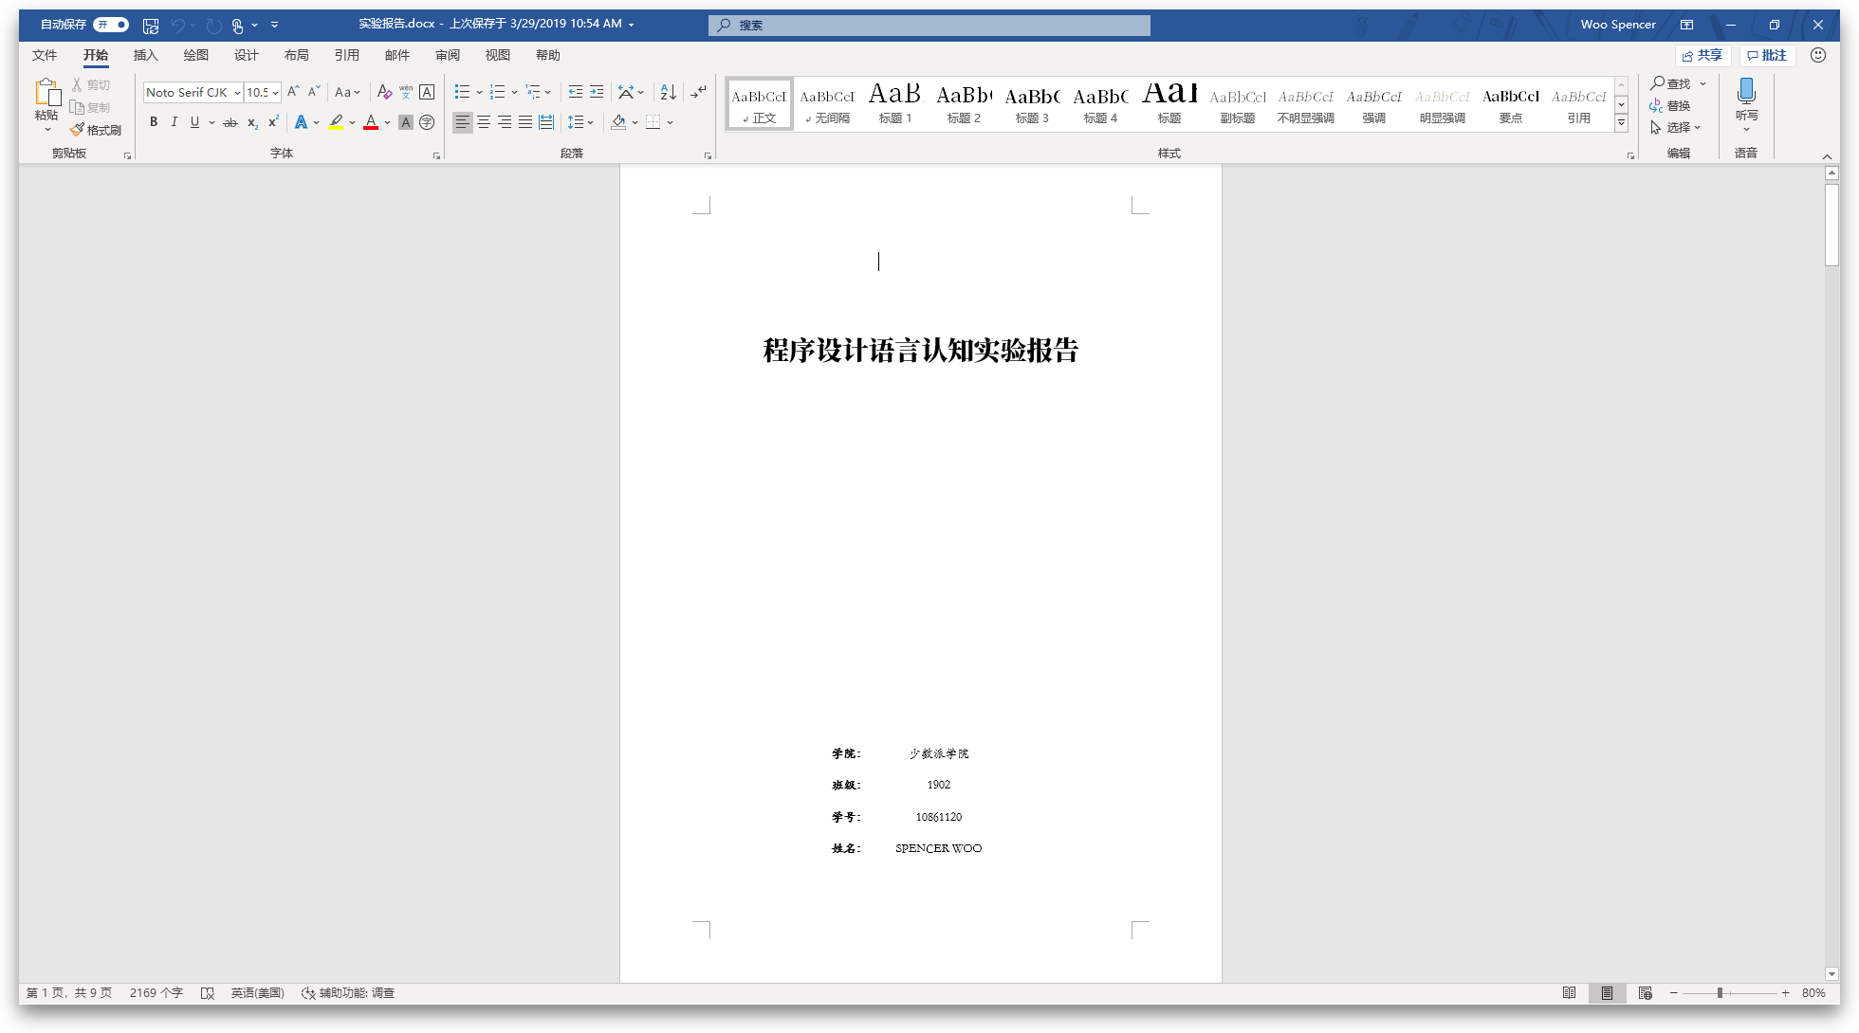This screenshot has width=1859, height=1033.
Task: Increase font size with the grow font icon
Action: [294, 92]
